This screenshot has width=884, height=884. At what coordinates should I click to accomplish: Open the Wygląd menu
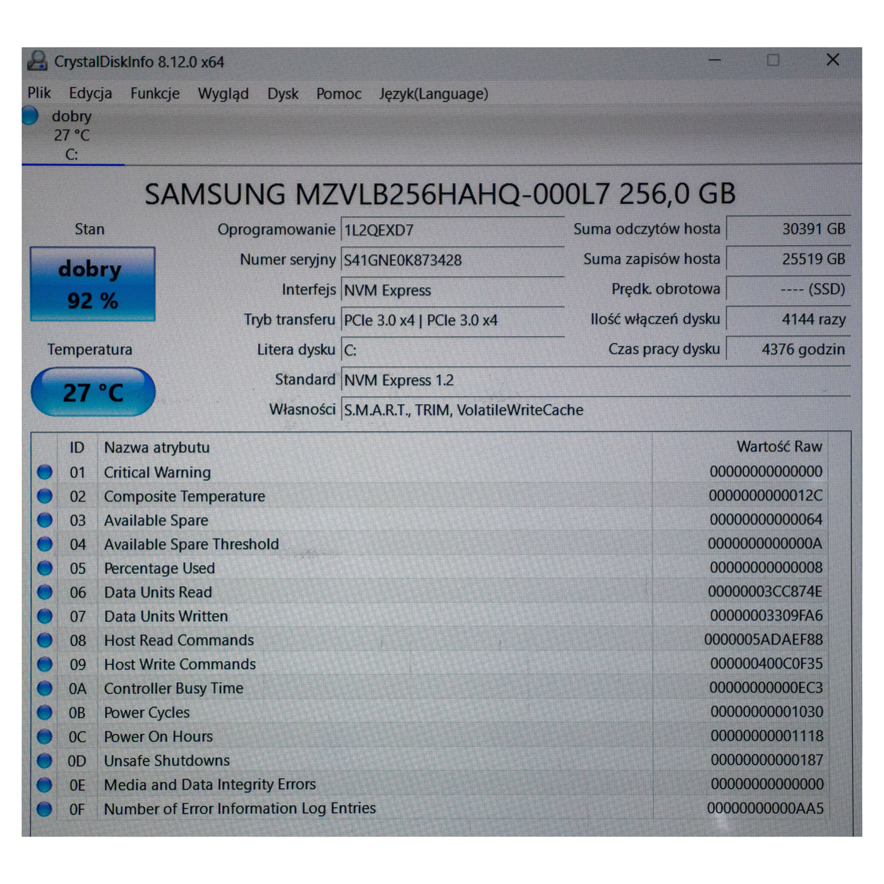pyautogui.click(x=223, y=94)
